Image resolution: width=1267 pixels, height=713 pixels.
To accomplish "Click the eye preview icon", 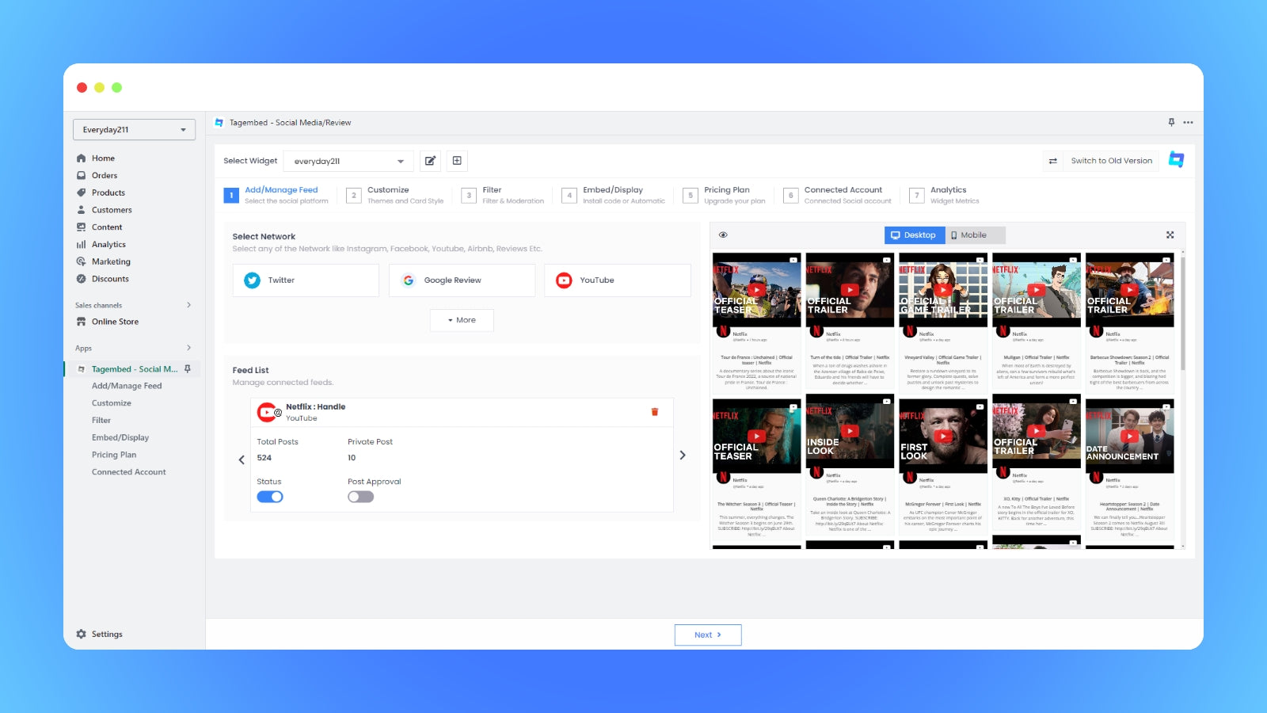I will pos(723,235).
